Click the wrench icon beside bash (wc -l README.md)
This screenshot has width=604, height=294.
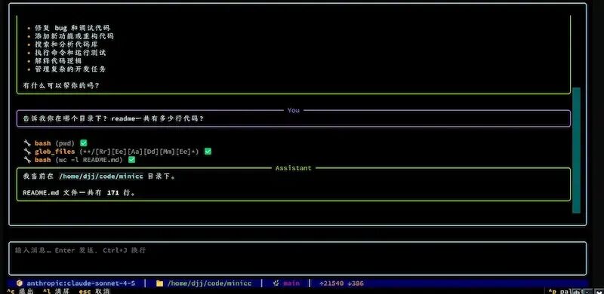27,160
